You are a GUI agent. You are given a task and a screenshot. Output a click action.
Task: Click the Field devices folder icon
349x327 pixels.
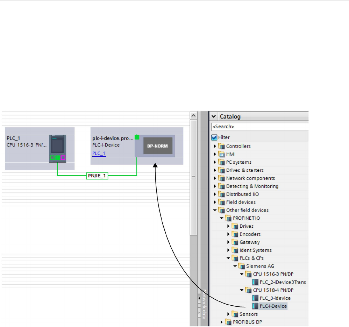pos(221,202)
